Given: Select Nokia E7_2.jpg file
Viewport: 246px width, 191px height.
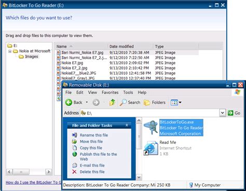Looking at the screenshot, I should click(x=74, y=68).
